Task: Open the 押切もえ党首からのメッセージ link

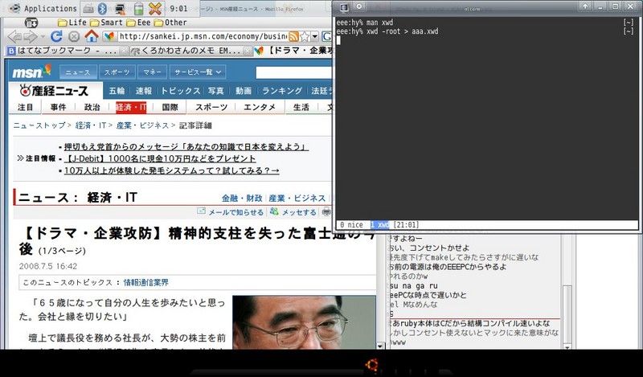Action: point(186,147)
